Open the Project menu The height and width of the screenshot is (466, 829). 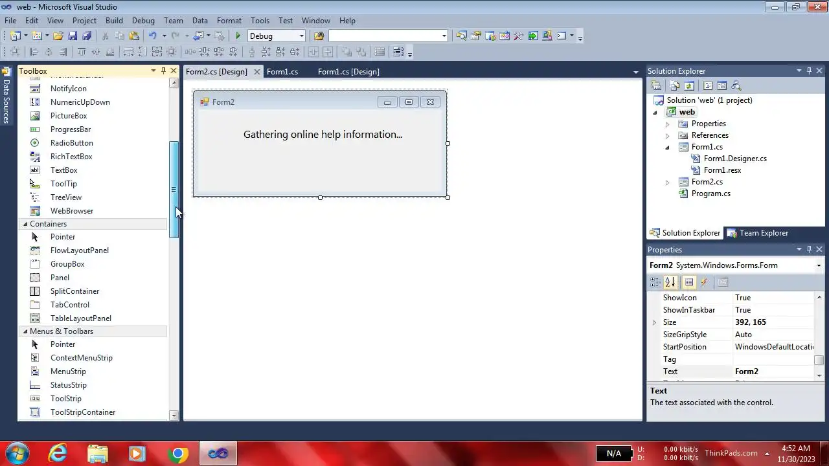coord(84,21)
